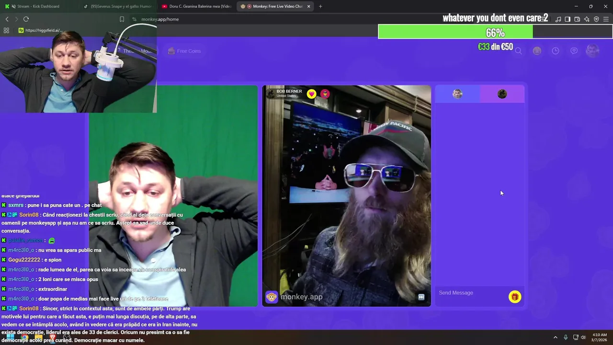This screenshot has width=613, height=345.
Task: Click the monkey logo on the partner video
Action: tap(272, 297)
